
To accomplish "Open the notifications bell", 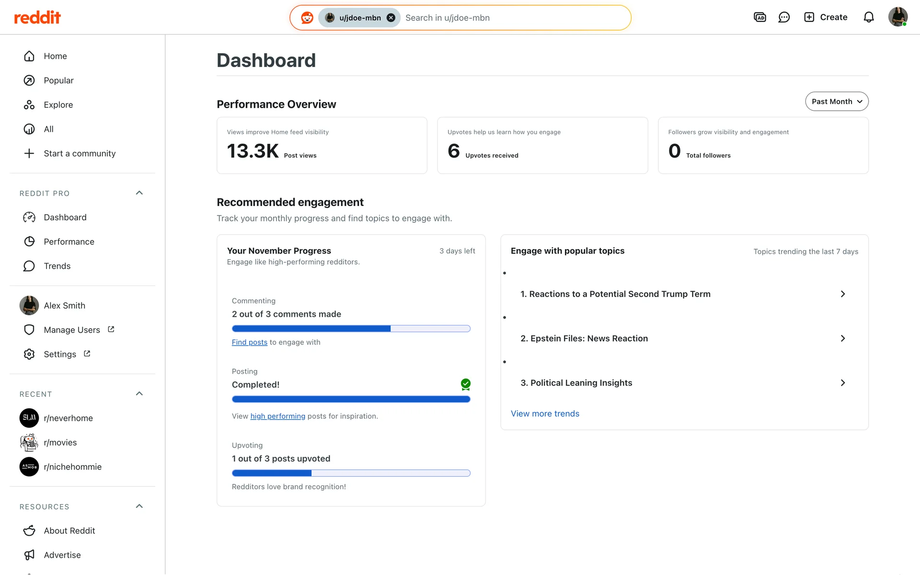I will pos(868,18).
